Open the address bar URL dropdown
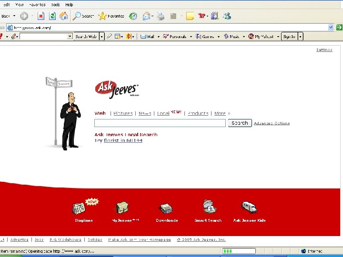 click(331, 27)
